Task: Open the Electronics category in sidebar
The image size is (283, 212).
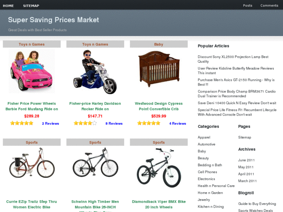Action: pyautogui.click(x=206, y=179)
